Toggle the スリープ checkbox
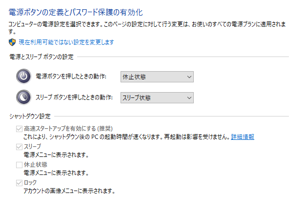 pos(20,147)
